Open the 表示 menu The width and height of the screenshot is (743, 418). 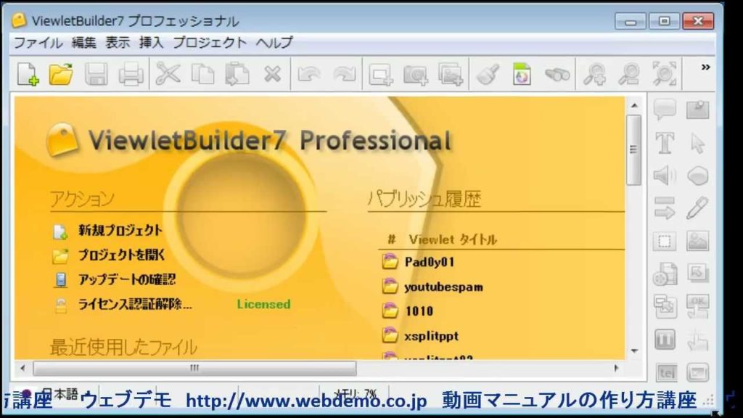118,43
